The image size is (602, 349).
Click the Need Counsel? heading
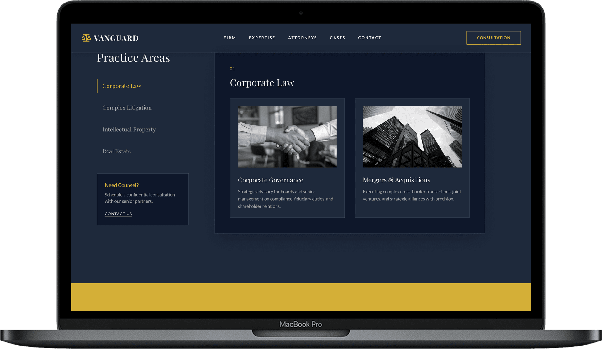click(x=122, y=185)
